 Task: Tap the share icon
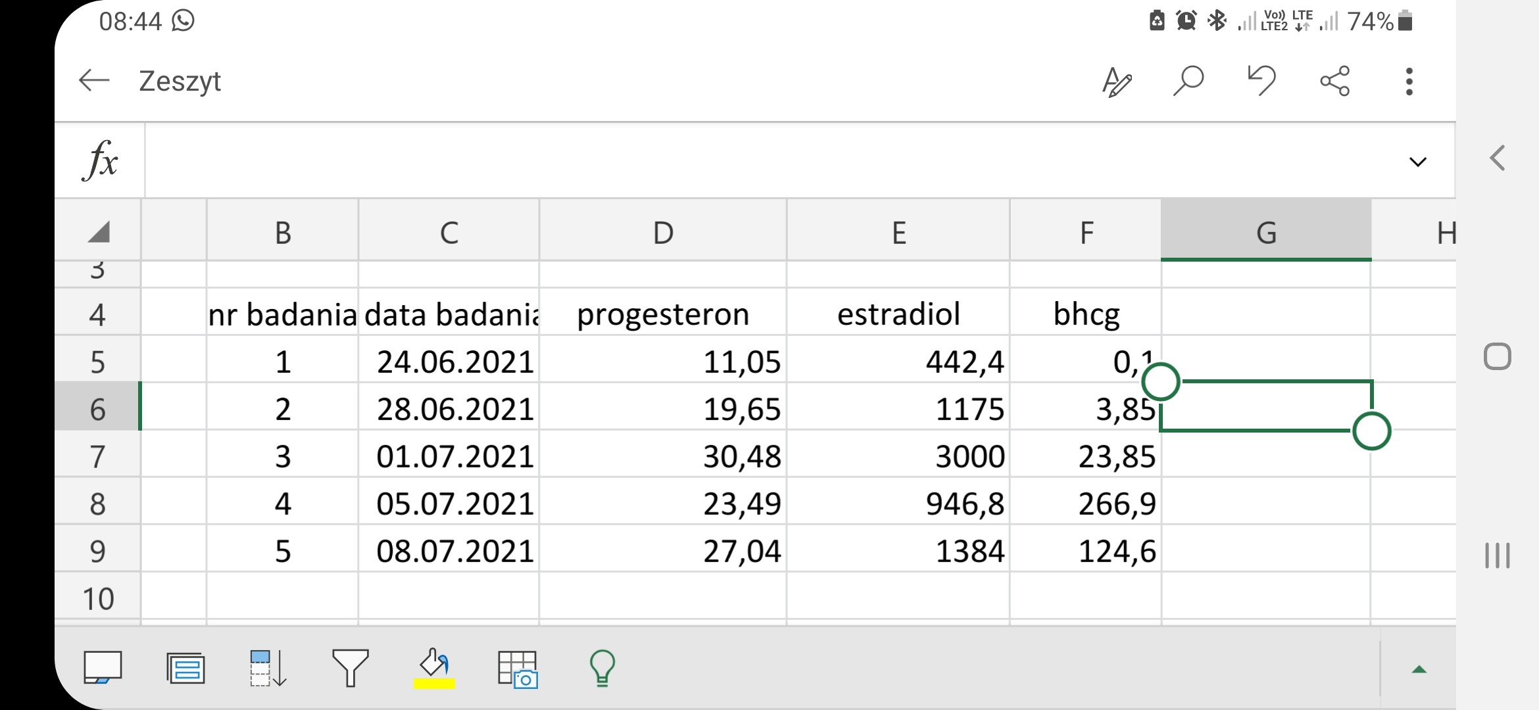(x=1334, y=82)
